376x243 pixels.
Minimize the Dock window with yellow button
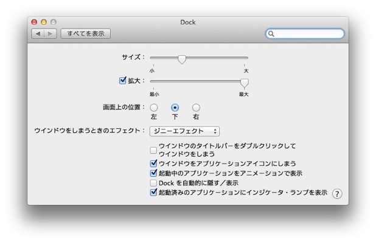click(x=44, y=22)
